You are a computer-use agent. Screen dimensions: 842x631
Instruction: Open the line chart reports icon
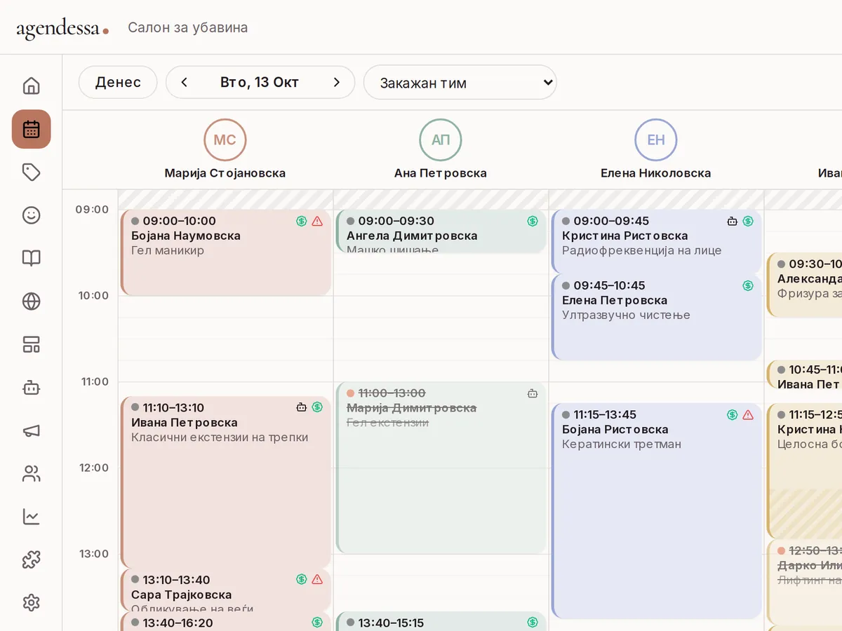[31, 517]
